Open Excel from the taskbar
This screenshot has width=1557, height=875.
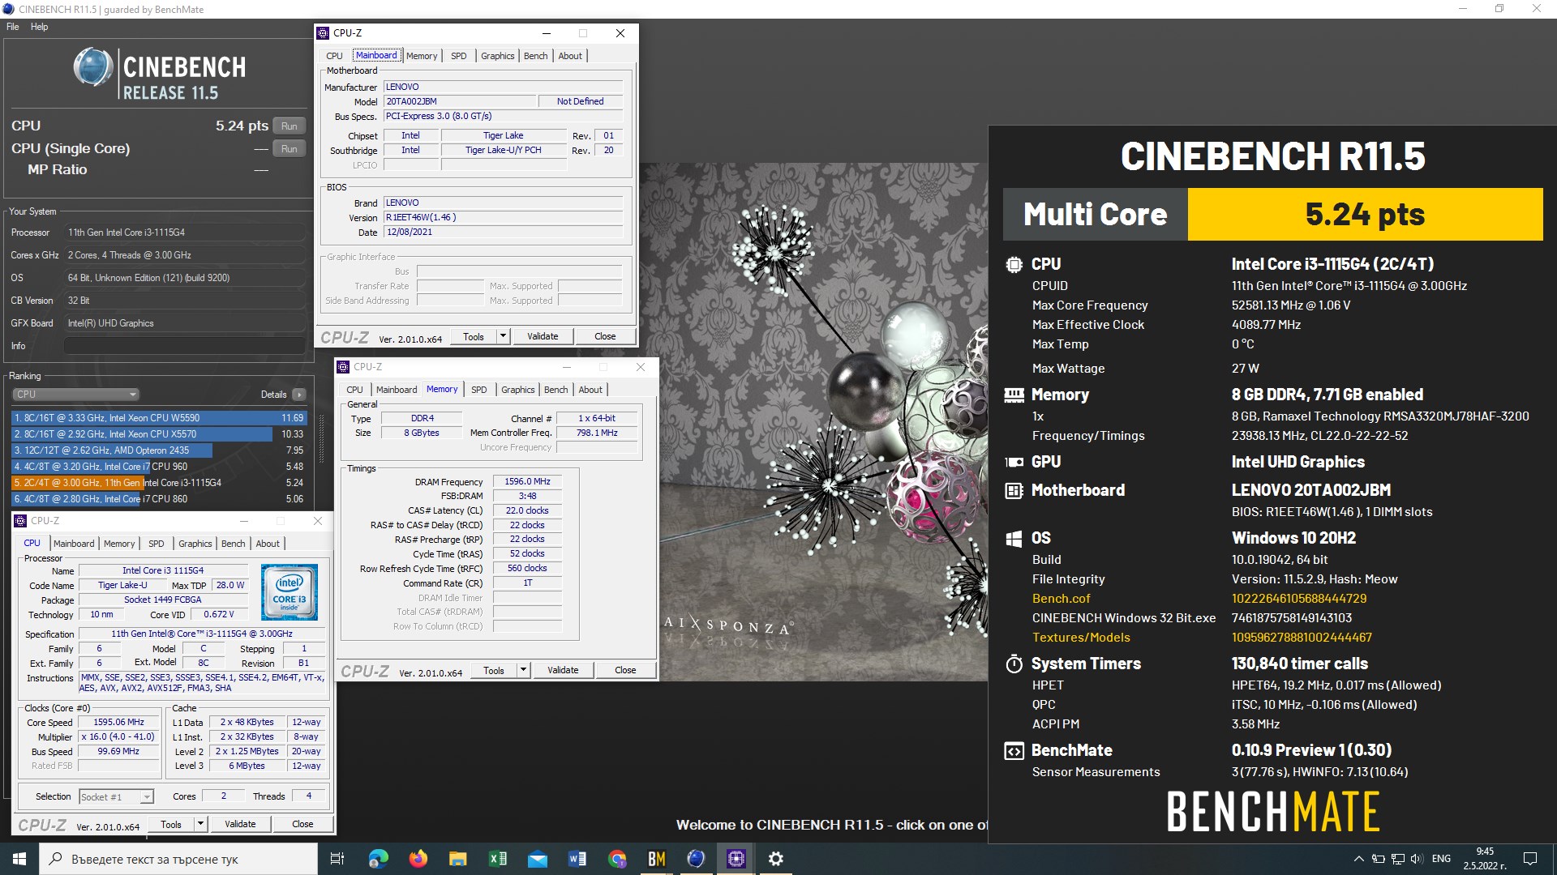coord(497,859)
